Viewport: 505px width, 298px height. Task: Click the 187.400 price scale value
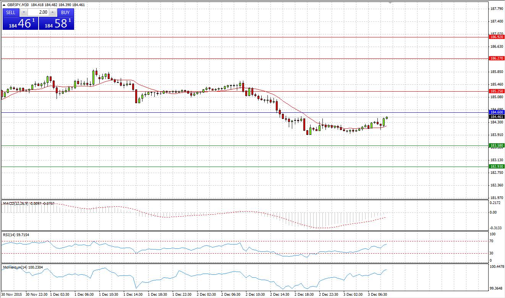pyautogui.click(x=497, y=21)
